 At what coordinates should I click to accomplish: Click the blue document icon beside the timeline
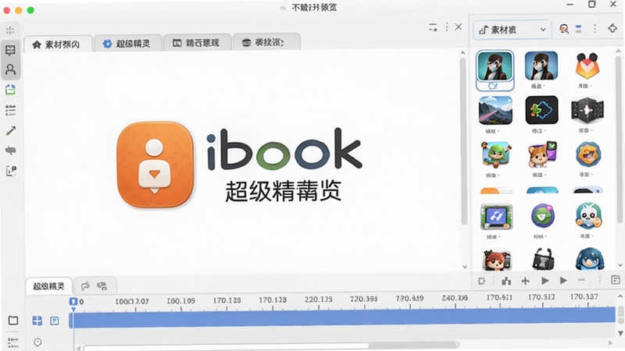pos(55,321)
